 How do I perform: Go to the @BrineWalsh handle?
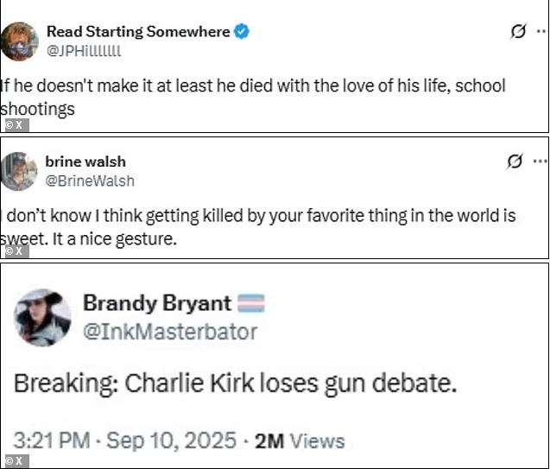(x=90, y=181)
